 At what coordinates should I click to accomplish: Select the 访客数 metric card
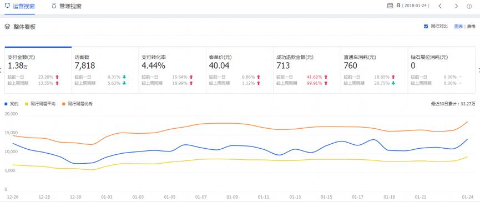pos(105,70)
